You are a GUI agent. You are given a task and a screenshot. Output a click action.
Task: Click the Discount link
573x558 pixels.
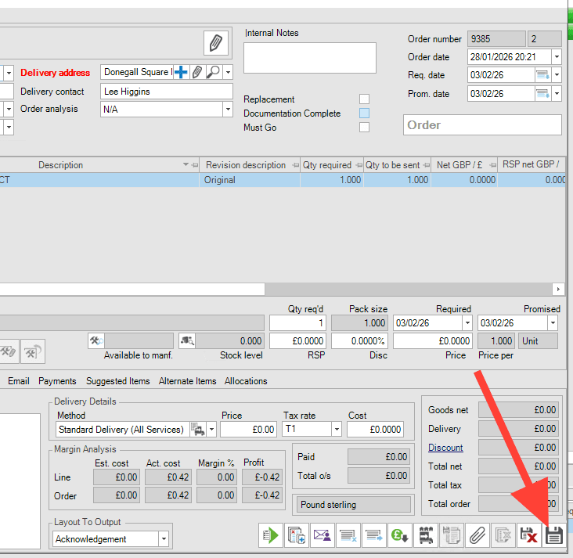pyautogui.click(x=445, y=448)
